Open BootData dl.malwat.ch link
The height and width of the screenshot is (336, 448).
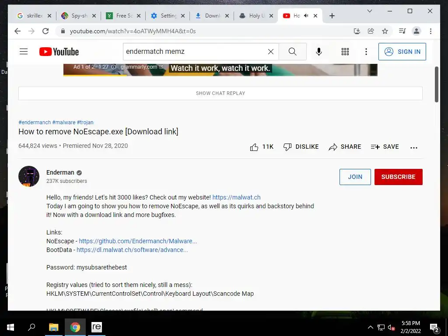tap(132, 250)
